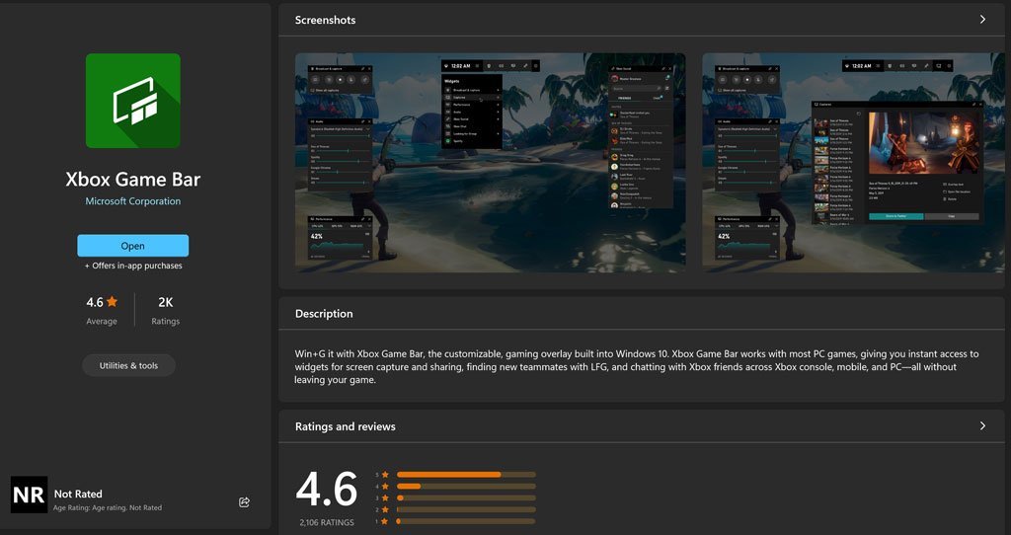Click the orange star beside 4.6 Average
The image size is (1011, 535).
point(113,301)
